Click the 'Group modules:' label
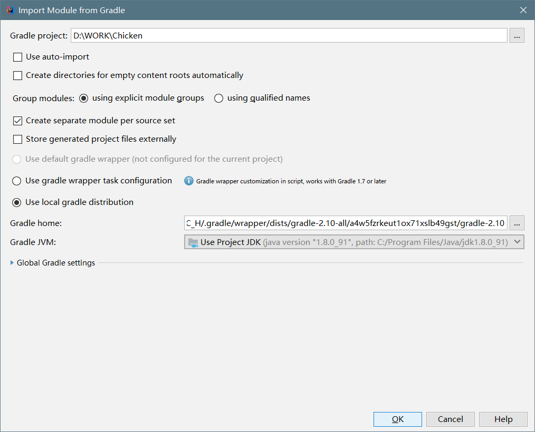Screen dimensions: 535x432 (x=43, y=99)
